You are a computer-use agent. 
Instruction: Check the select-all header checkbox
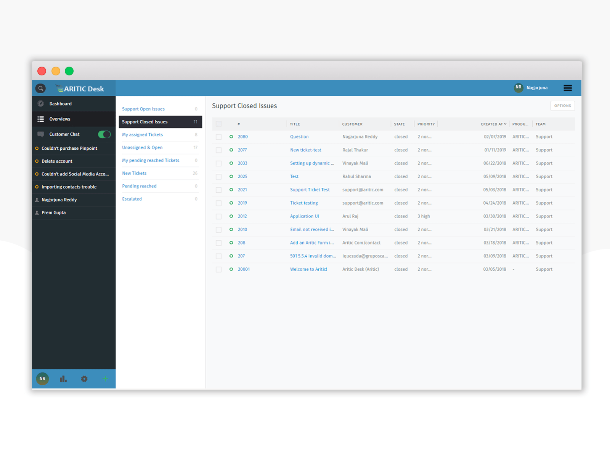pyautogui.click(x=218, y=124)
